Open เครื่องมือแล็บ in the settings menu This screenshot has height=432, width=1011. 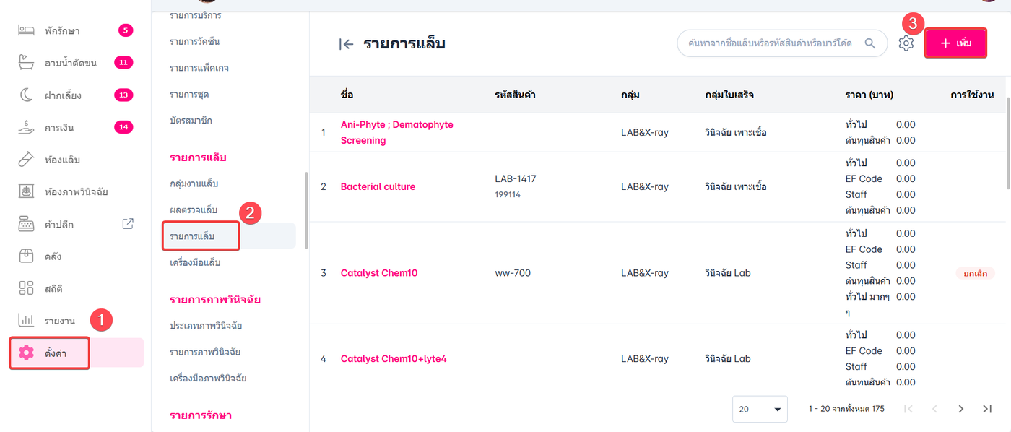point(195,262)
